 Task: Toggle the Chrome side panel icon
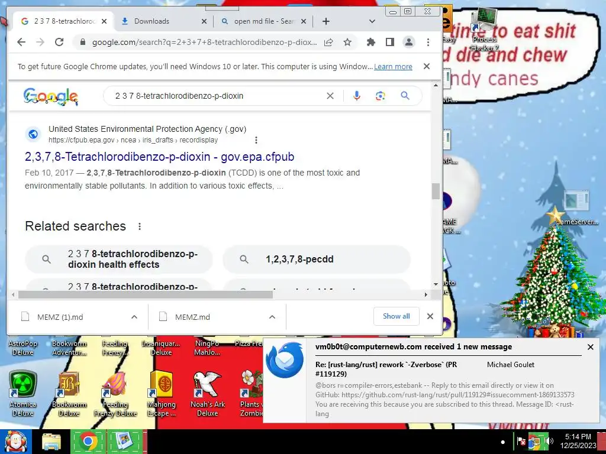tap(390, 42)
